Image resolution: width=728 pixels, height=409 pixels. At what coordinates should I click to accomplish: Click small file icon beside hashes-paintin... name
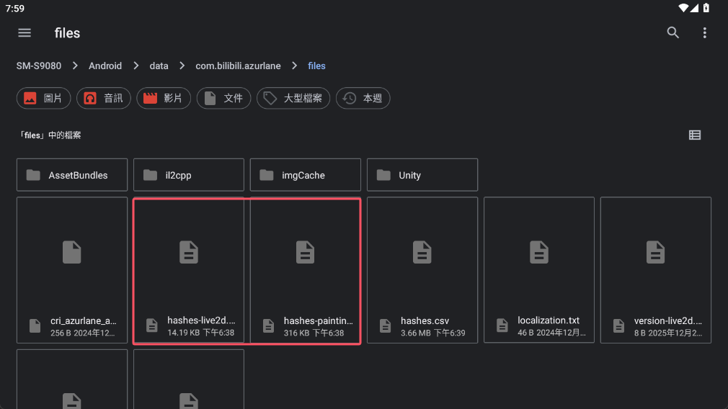(268, 325)
